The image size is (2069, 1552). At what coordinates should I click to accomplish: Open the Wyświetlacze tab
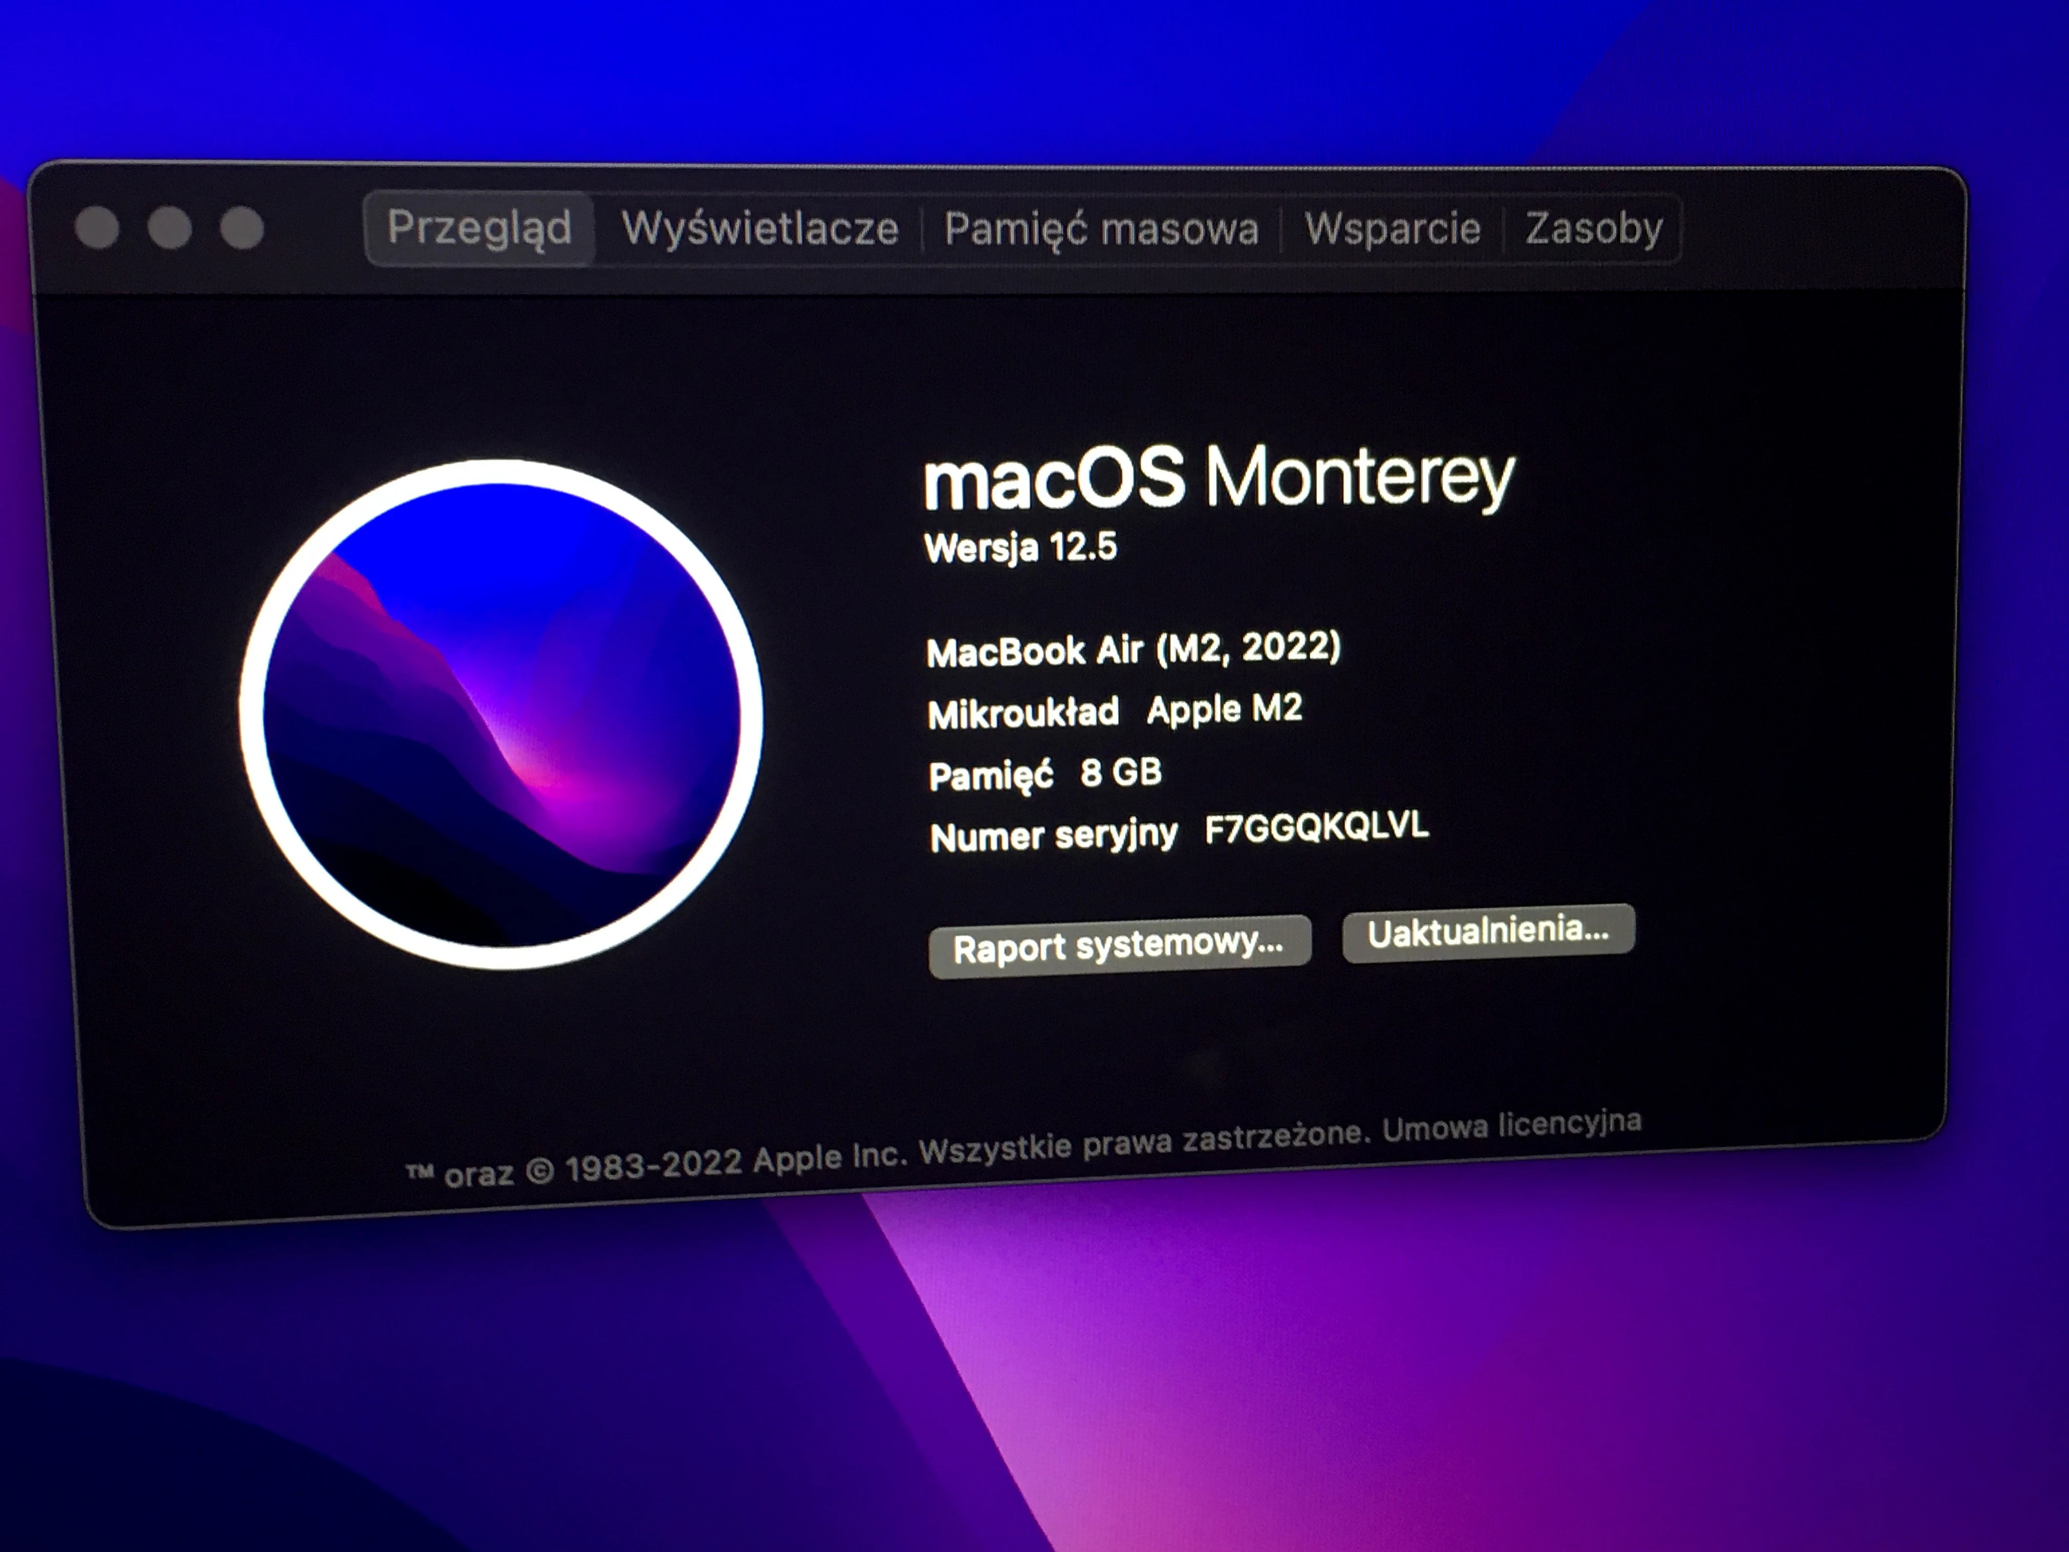[x=759, y=229]
